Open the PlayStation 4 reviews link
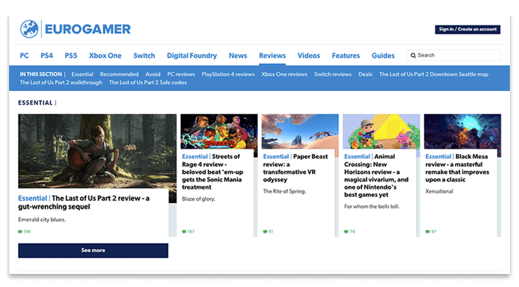 (228, 74)
